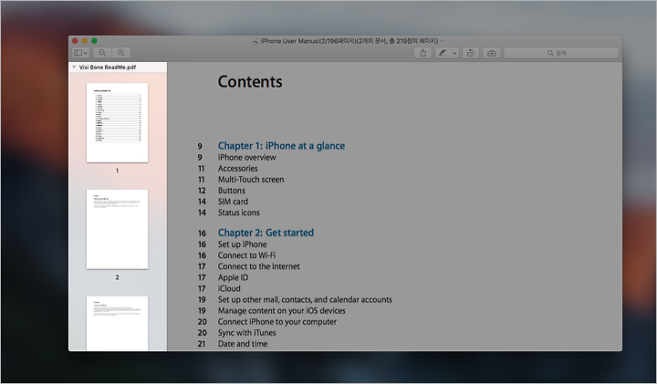Select the Highlight pen tool
The width and height of the screenshot is (657, 384).
(443, 53)
